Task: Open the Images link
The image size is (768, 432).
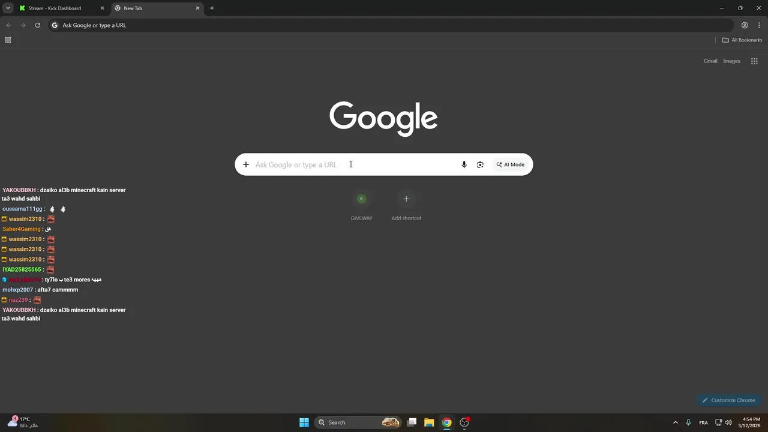Action: pyautogui.click(x=731, y=61)
